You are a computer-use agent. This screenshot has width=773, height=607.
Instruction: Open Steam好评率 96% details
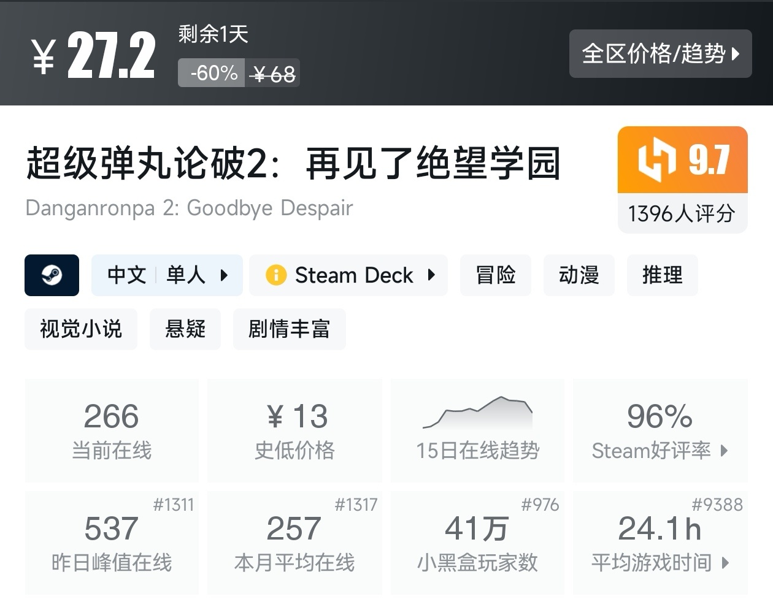pos(660,430)
